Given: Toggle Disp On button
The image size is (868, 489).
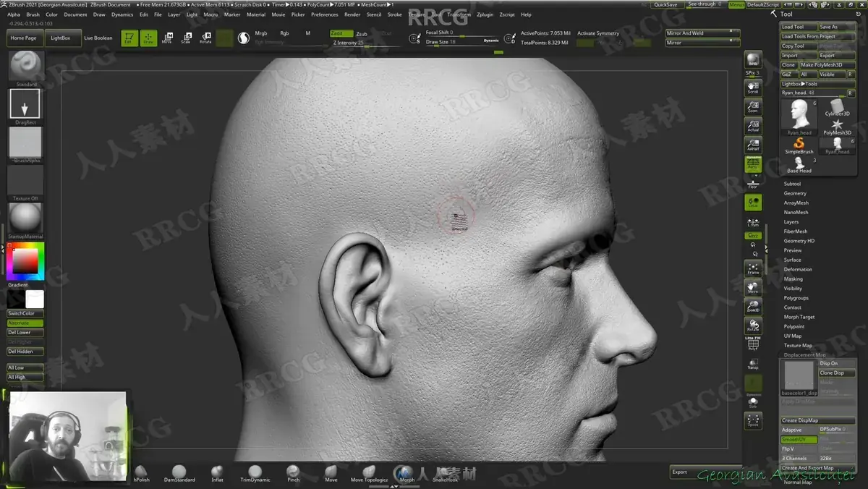Looking at the screenshot, I should (836, 363).
